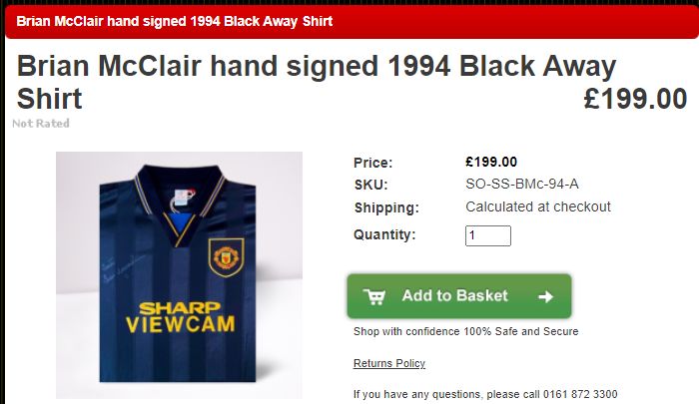Open the Returns Policy link

point(389,363)
